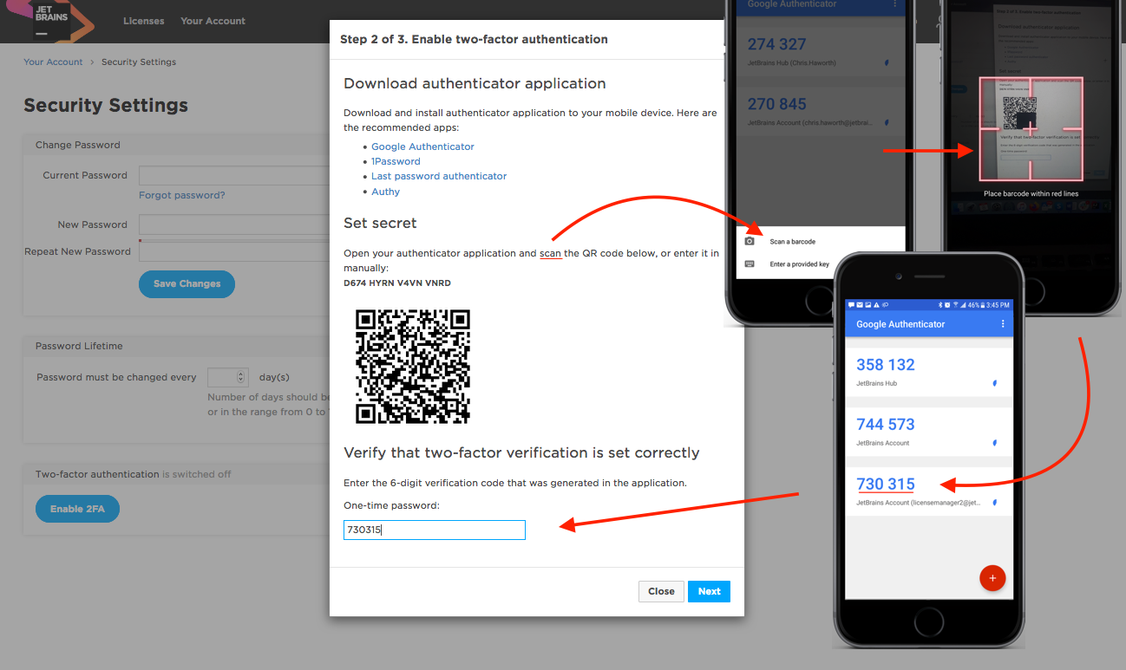Tap the keyboard icon beside Enter a provided key
Image resolution: width=1126 pixels, height=670 pixels.
pos(750,264)
